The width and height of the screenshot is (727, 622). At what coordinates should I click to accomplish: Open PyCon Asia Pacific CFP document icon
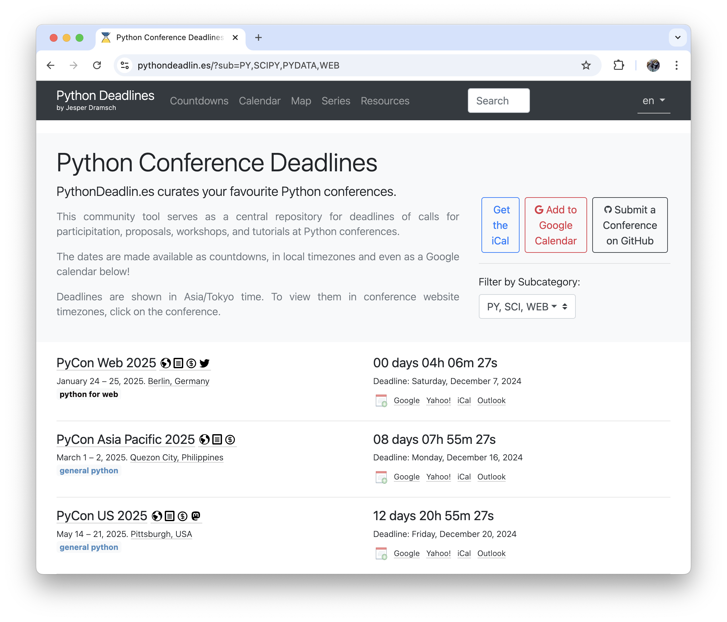tap(217, 439)
